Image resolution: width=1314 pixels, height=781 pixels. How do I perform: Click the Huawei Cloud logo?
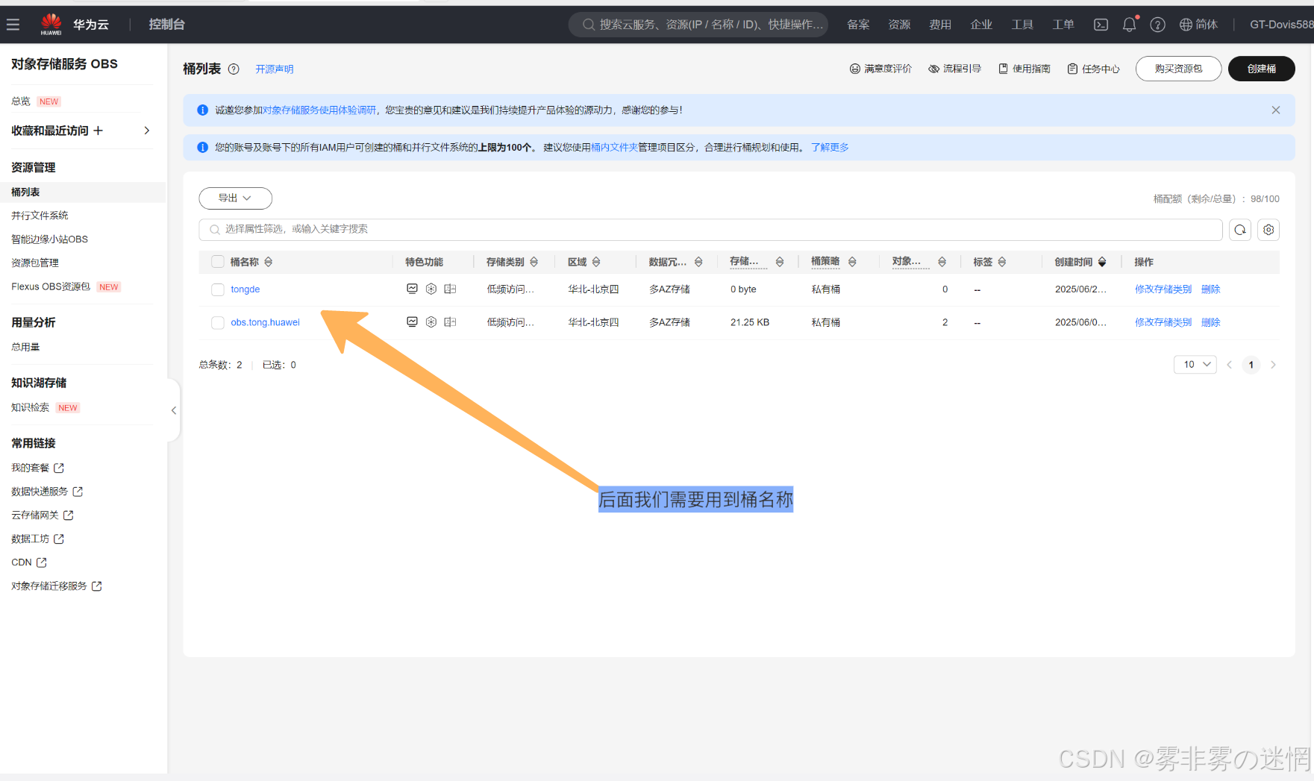51,25
